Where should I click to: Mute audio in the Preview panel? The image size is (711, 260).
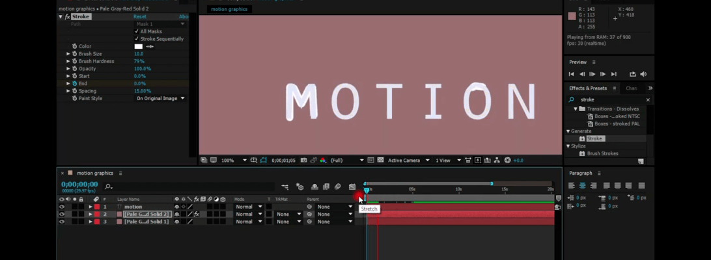(x=643, y=74)
